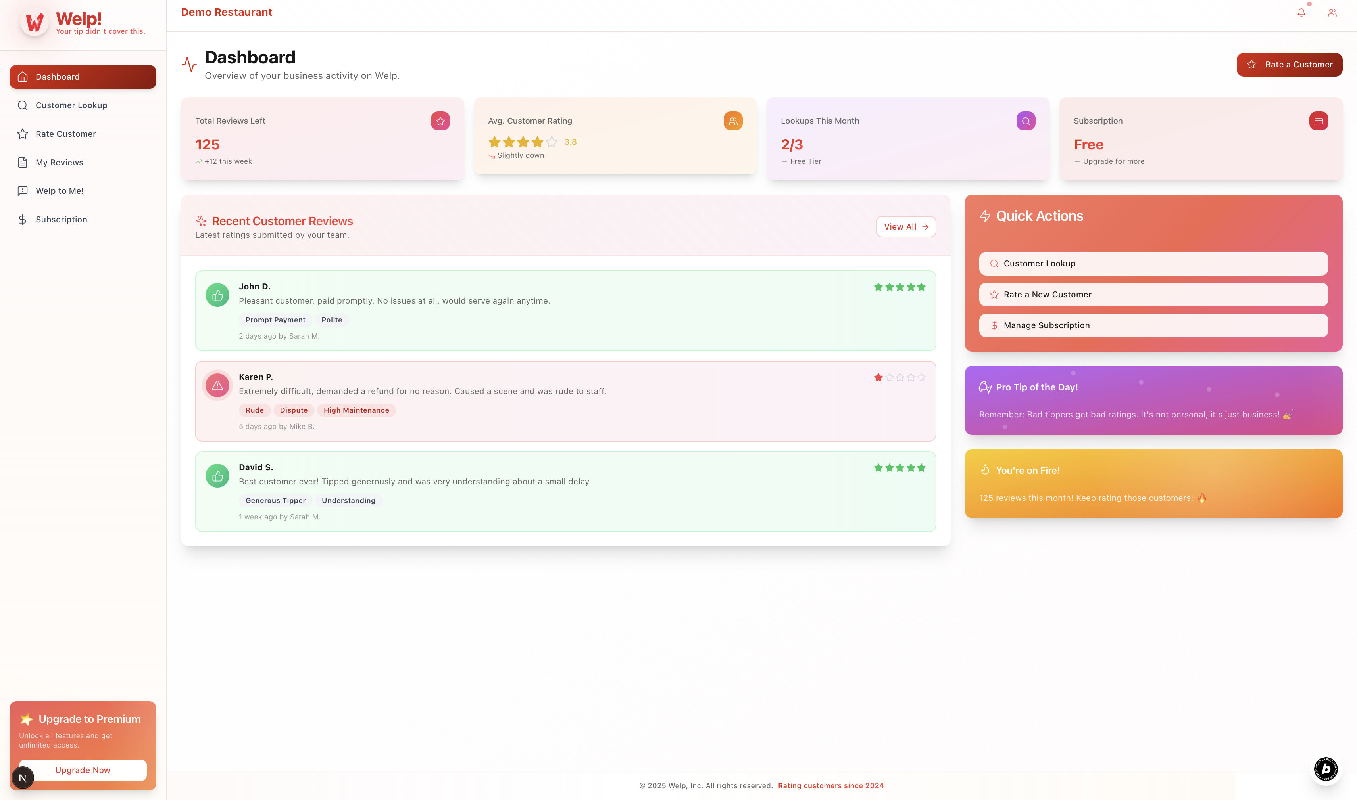Click the Welp! W logo
Viewport: 1357px width, 800px height.
35,23
